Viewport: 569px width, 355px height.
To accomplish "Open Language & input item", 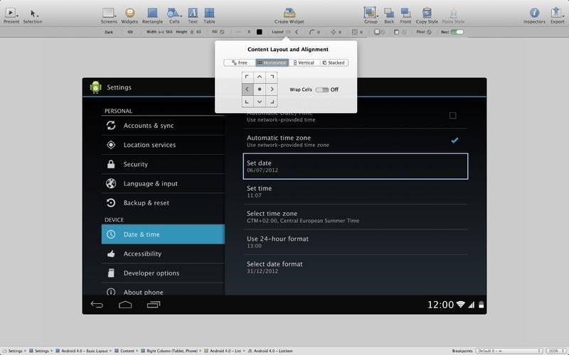I will (x=163, y=184).
